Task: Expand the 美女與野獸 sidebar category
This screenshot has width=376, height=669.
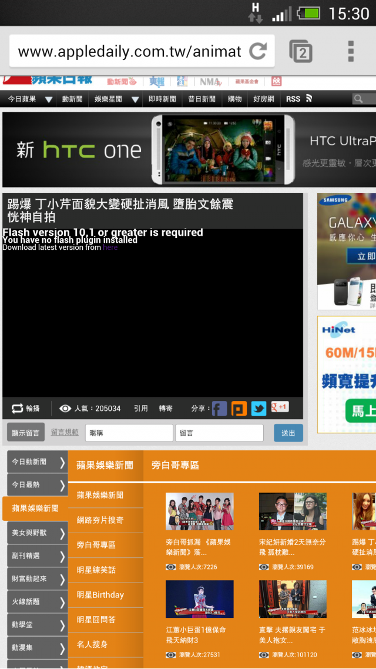Action: coord(38,533)
